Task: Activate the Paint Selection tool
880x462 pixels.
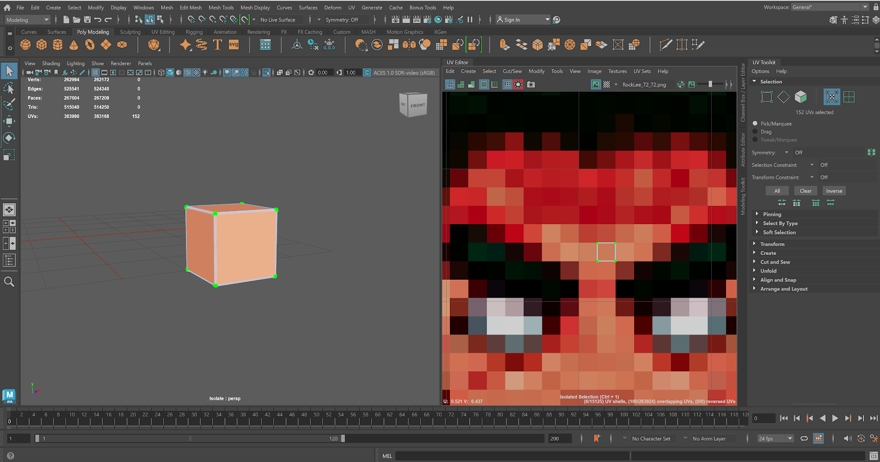Action: click(9, 104)
